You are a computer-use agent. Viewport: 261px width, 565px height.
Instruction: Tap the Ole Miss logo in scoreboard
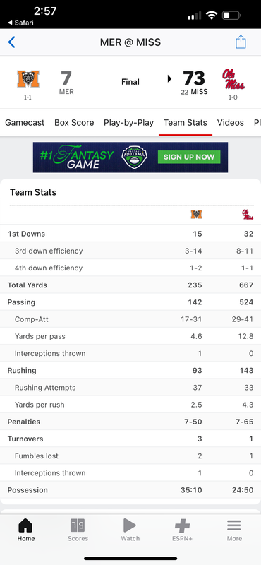click(x=233, y=79)
